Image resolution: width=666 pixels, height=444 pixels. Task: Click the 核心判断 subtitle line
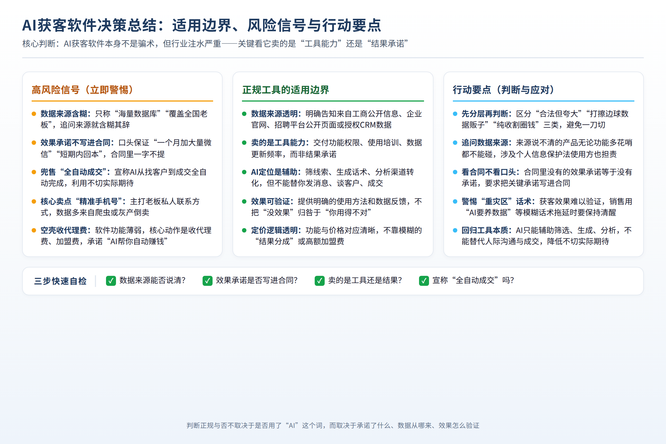click(215, 44)
